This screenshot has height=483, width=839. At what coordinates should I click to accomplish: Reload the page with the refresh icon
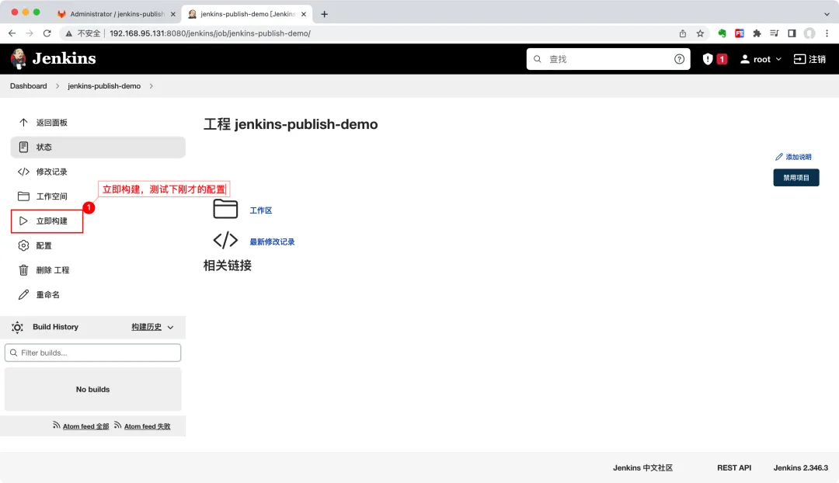pos(47,33)
